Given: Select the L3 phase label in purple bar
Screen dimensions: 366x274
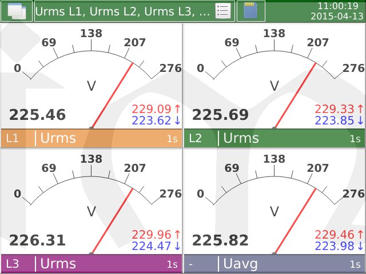Looking at the screenshot, I should point(13,264).
